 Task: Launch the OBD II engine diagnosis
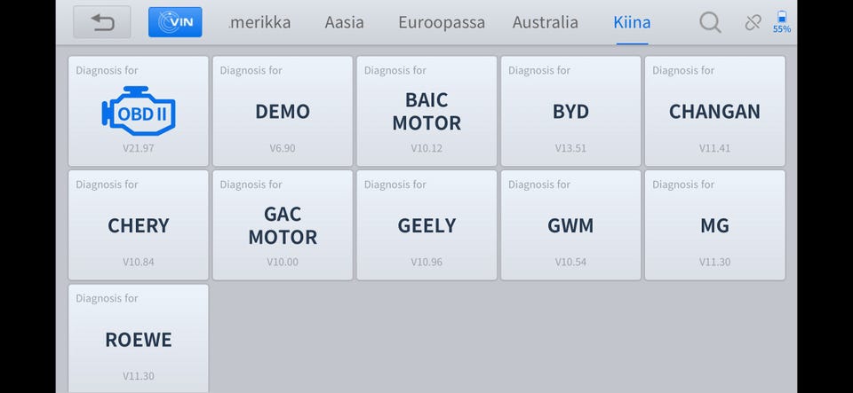coord(139,111)
